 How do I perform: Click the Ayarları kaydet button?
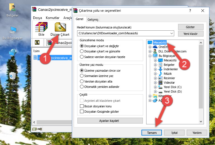point(110,121)
